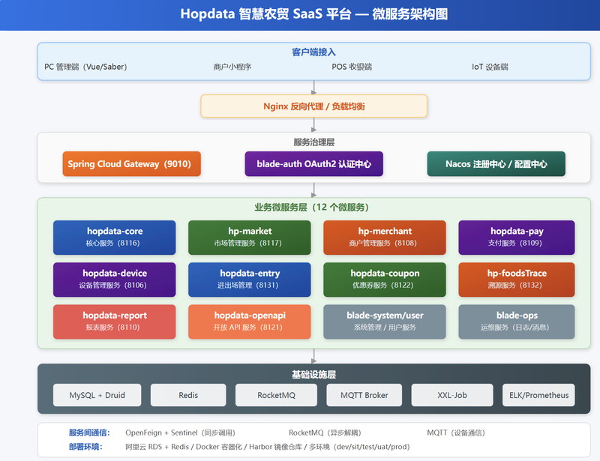This screenshot has height=461, width=600.
Task: Select the hopdata-report 报表服务 card
Action: pos(115,322)
